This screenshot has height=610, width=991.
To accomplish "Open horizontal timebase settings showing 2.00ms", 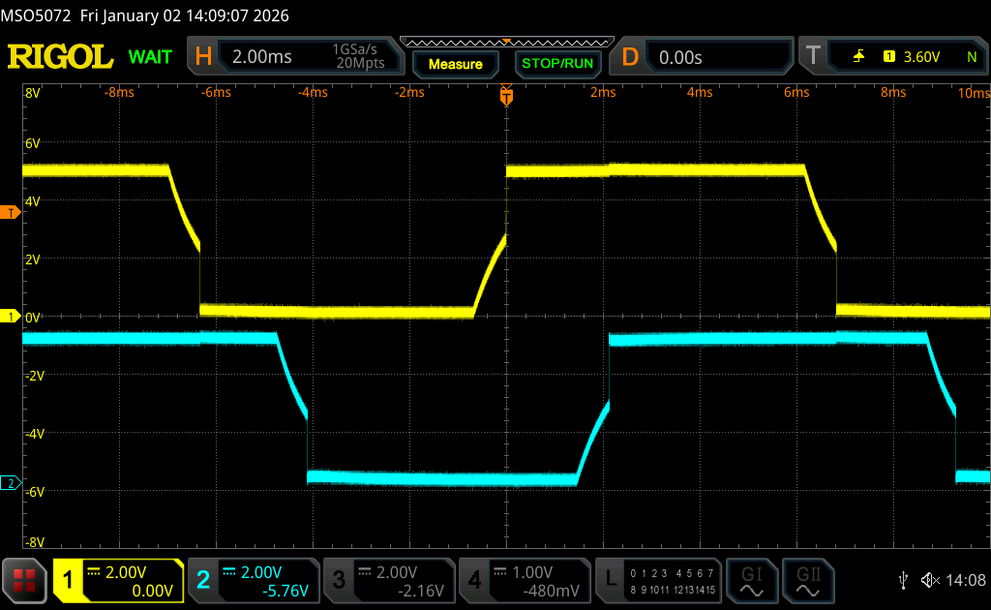I will (x=297, y=57).
